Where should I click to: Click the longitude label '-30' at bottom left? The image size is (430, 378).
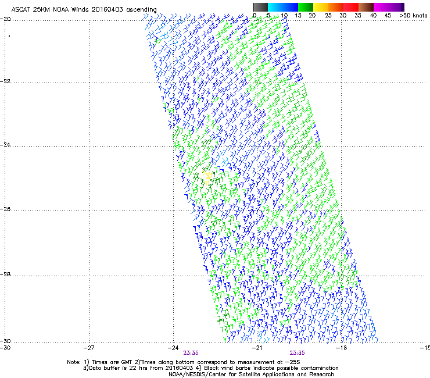coord(5,348)
